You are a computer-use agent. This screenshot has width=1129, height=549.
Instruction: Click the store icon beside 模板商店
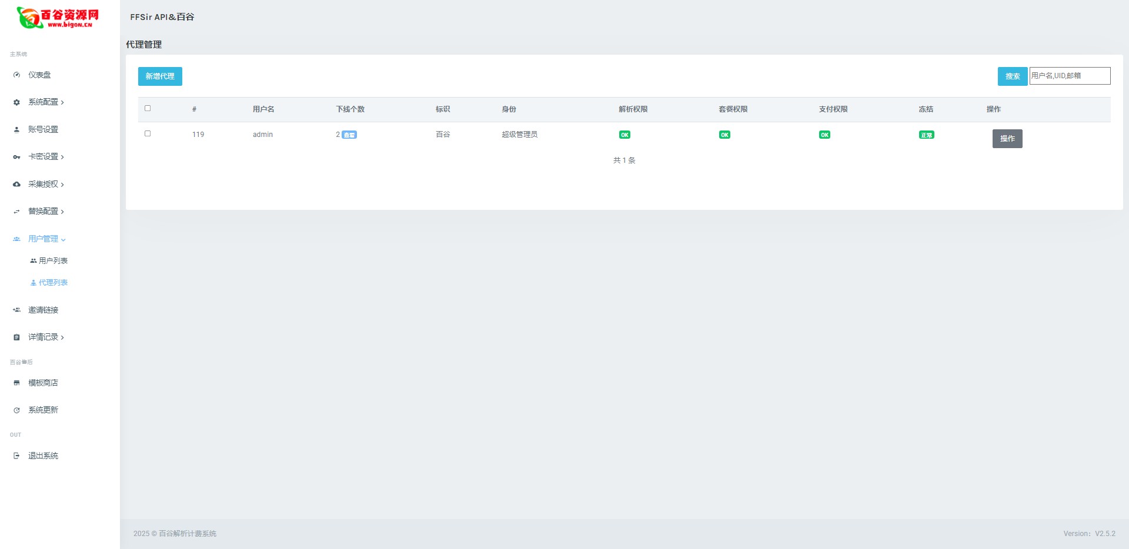coord(16,383)
